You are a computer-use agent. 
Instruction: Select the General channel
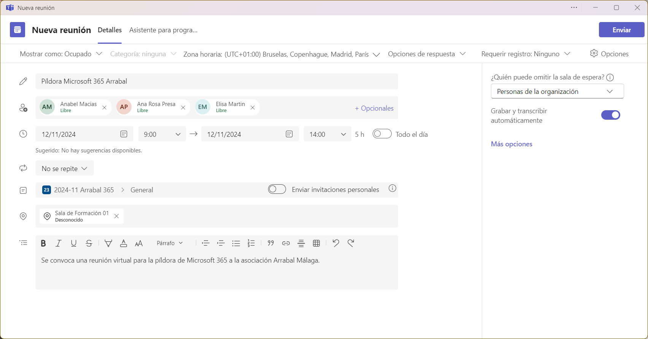click(142, 190)
